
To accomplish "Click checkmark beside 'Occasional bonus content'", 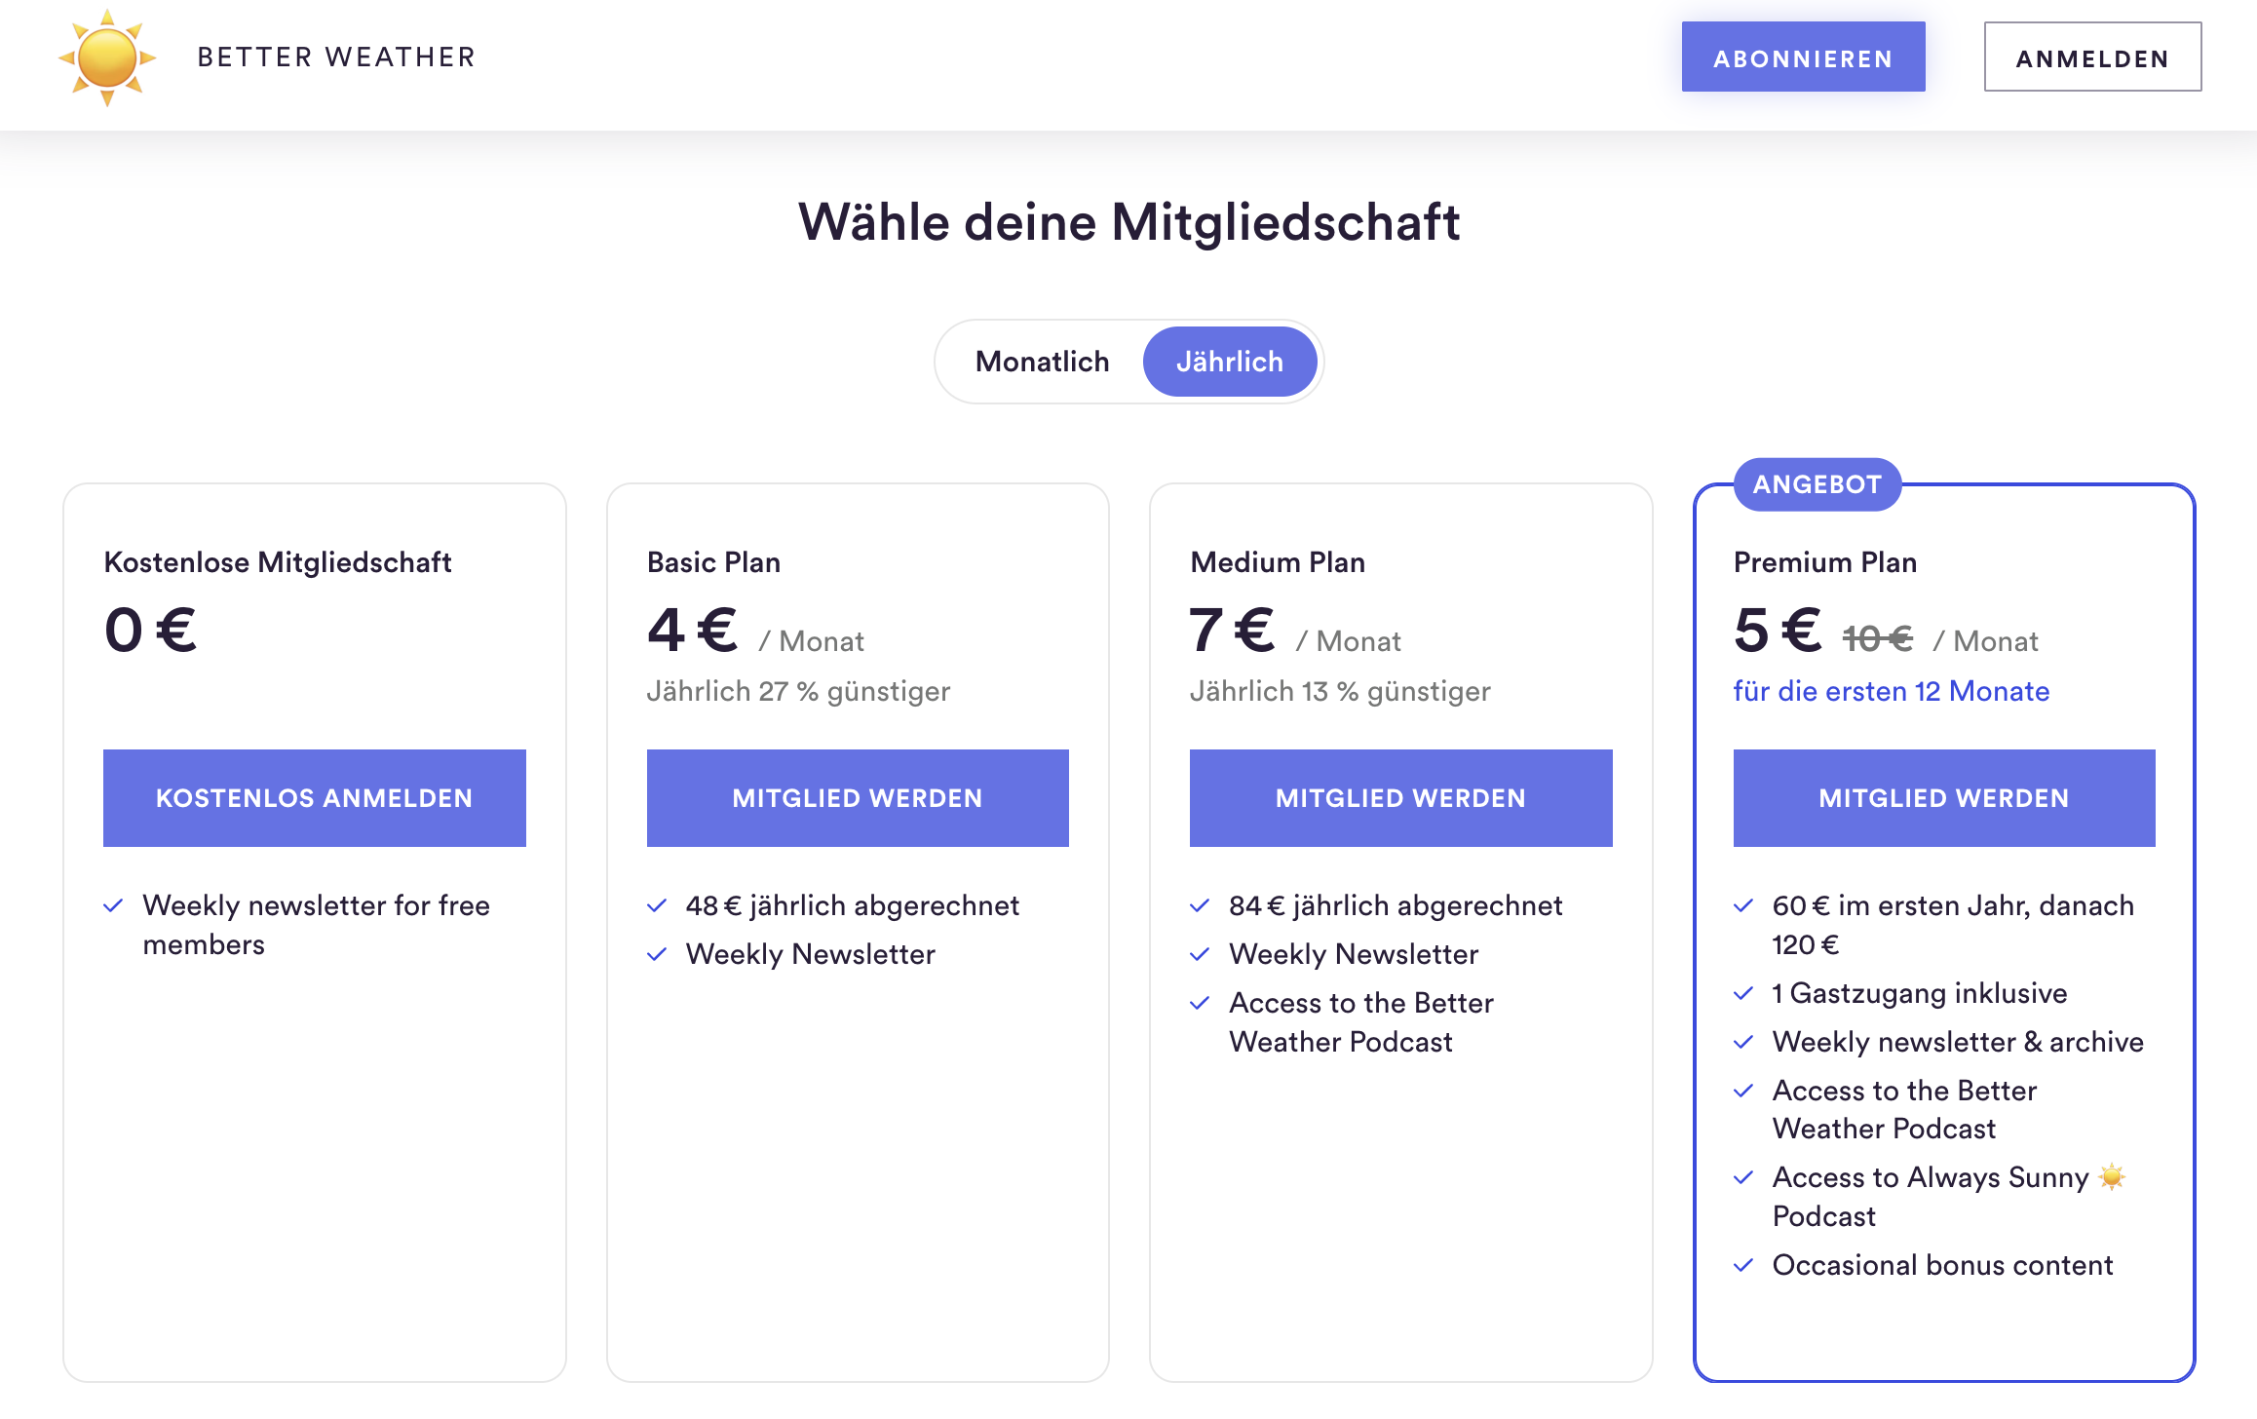I will coord(1743,1265).
